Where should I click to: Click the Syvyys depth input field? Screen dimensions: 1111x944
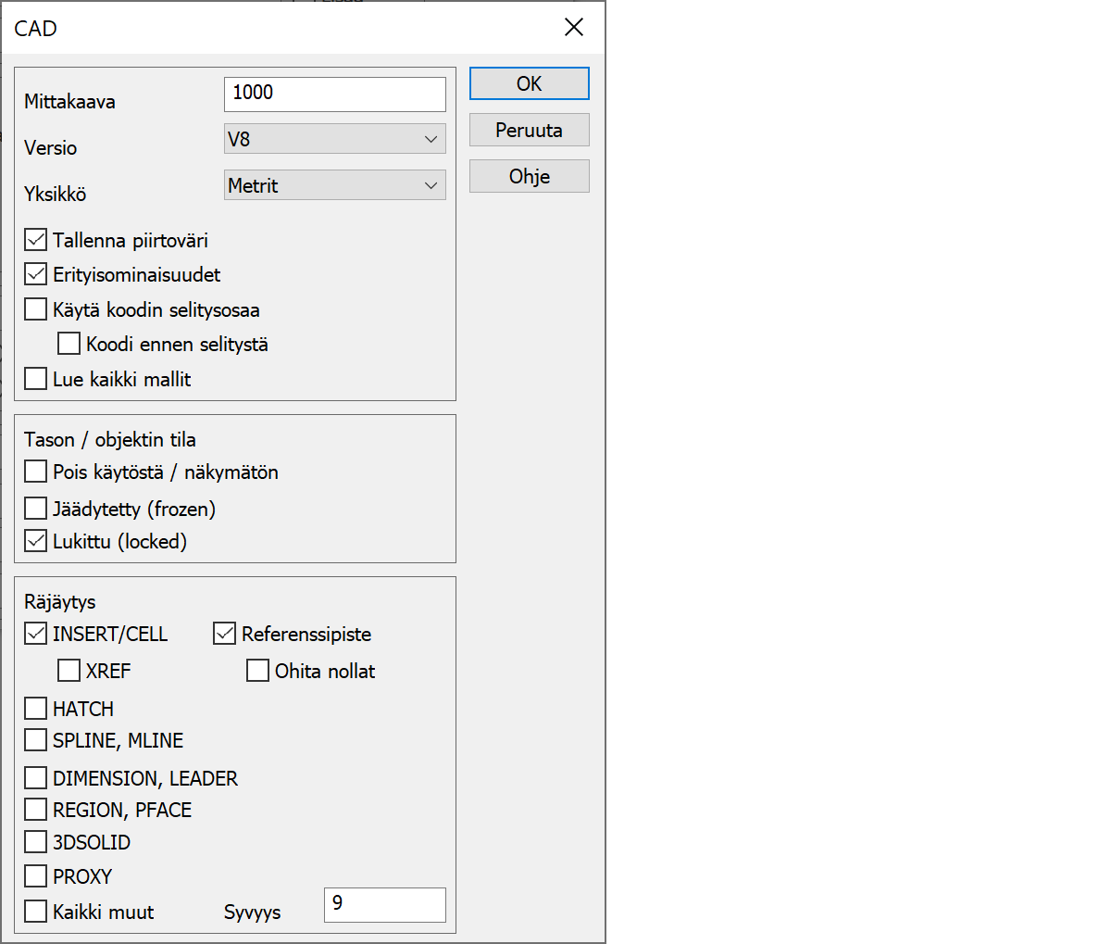coord(384,904)
